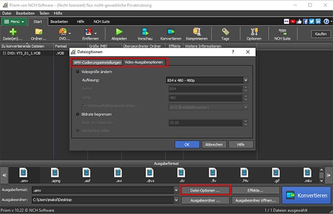Click the Abspielen play icon

pos(119,32)
